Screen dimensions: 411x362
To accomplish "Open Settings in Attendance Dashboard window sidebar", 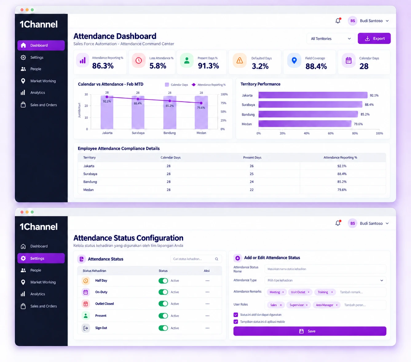I will [41, 58].
